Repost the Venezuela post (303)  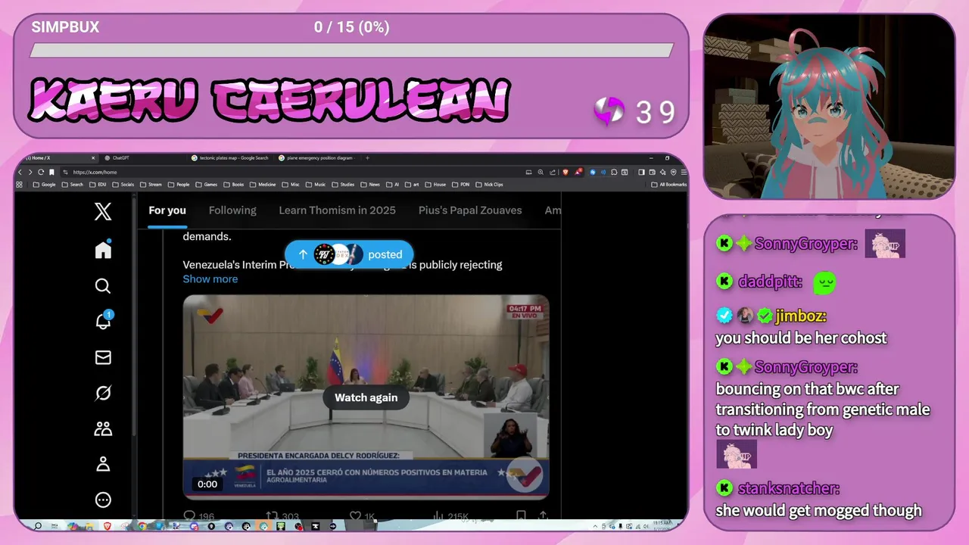pyautogui.click(x=282, y=516)
